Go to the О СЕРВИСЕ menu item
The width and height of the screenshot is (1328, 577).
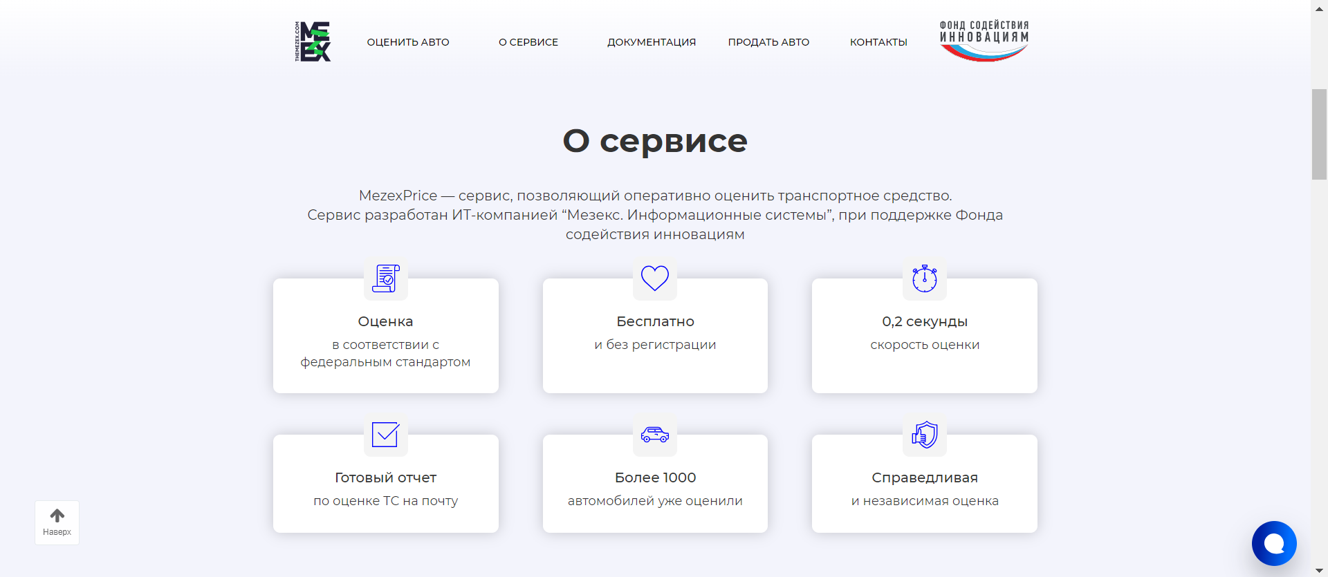coord(528,42)
